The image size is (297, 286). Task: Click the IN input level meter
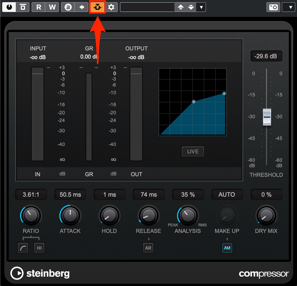coord(38,114)
